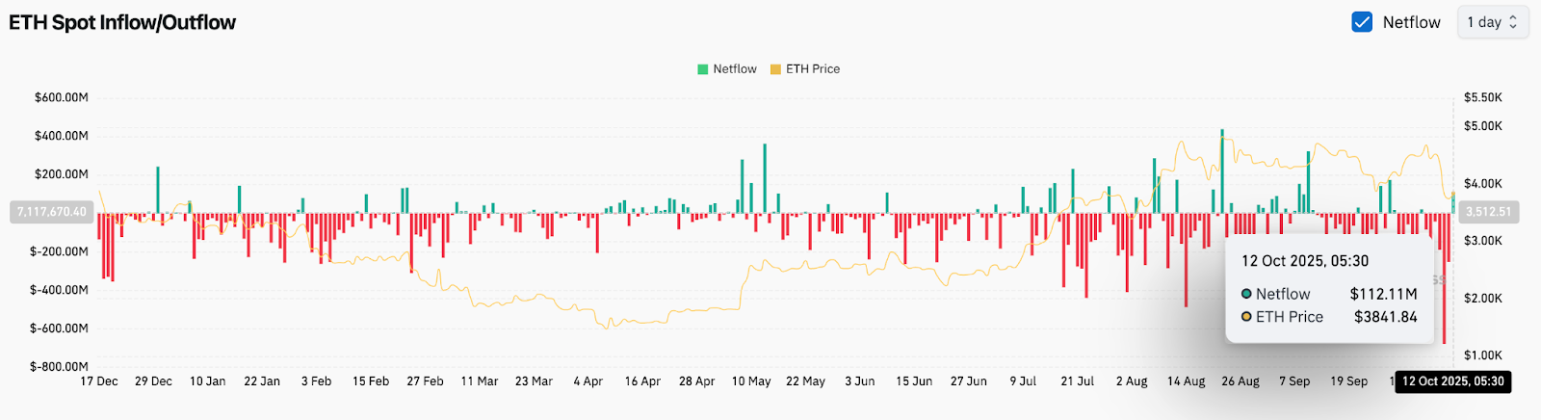Click the 17 Dec x-axis label
1541x420 pixels.
99,381
